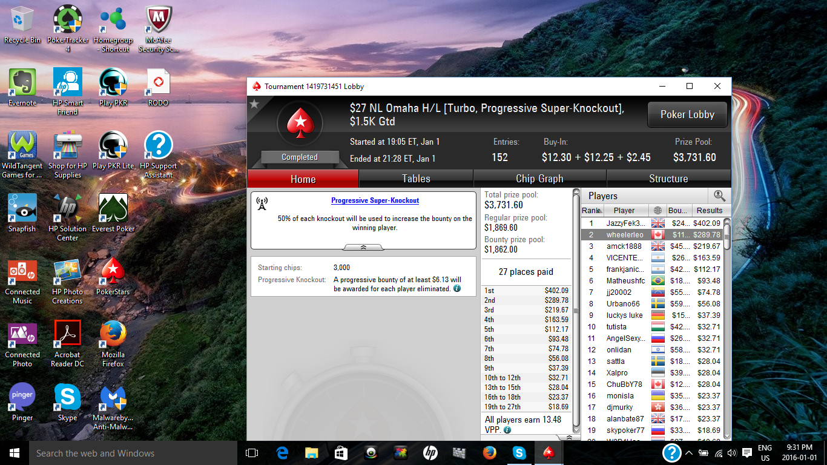Open the HP Photo Creations desktop icon
Image resolution: width=827 pixels, height=465 pixels.
[68, 281]
